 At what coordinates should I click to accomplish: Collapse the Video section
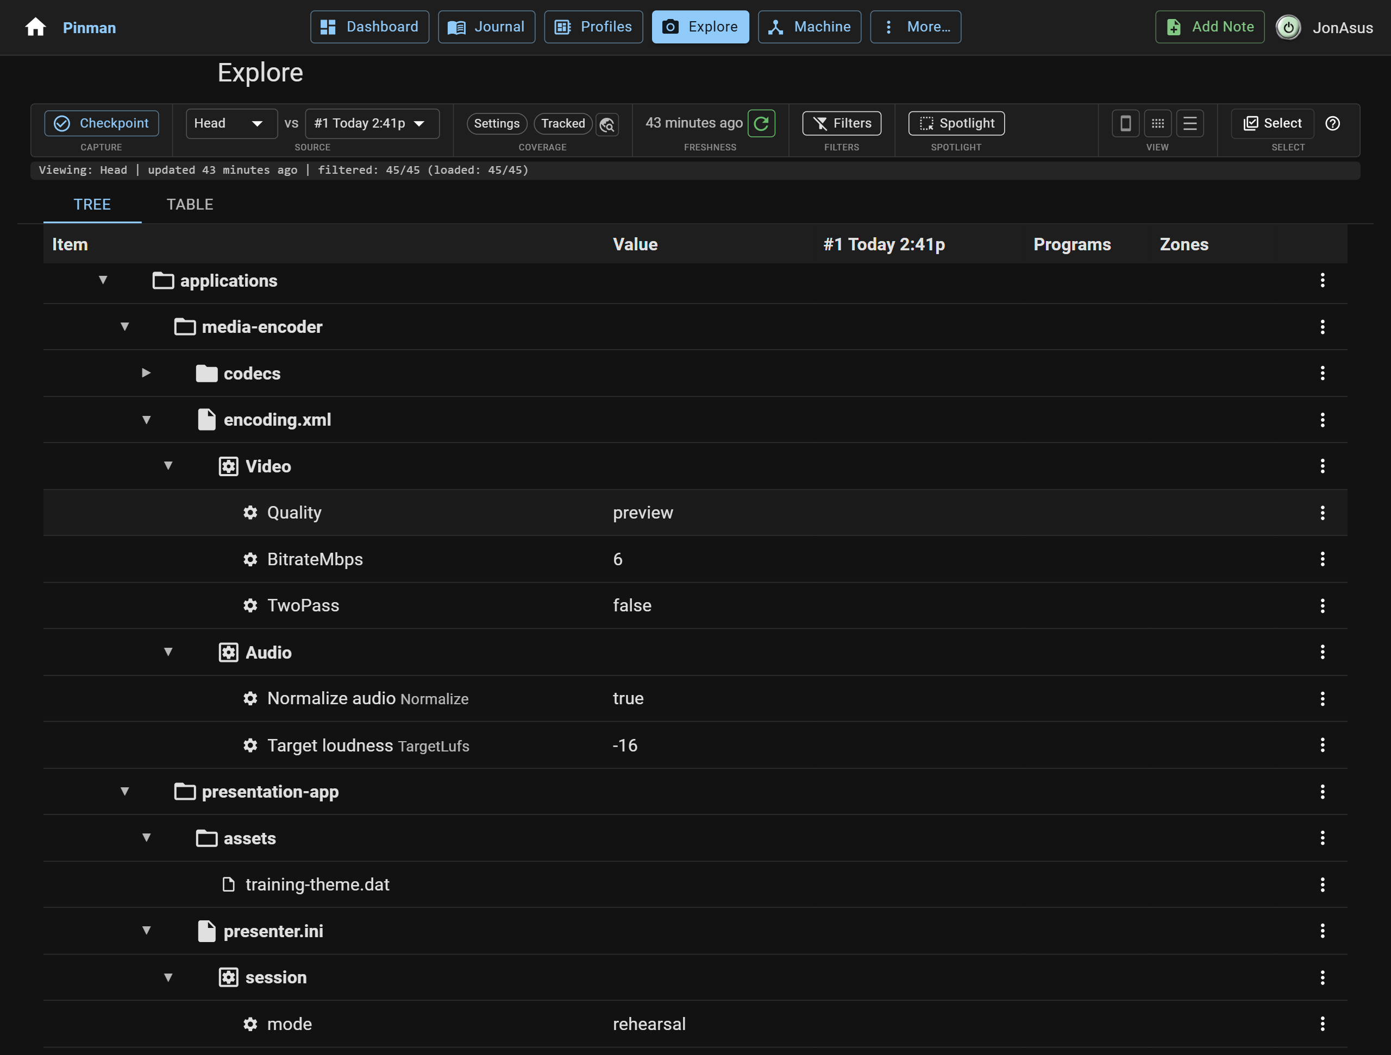coord(168,466)
